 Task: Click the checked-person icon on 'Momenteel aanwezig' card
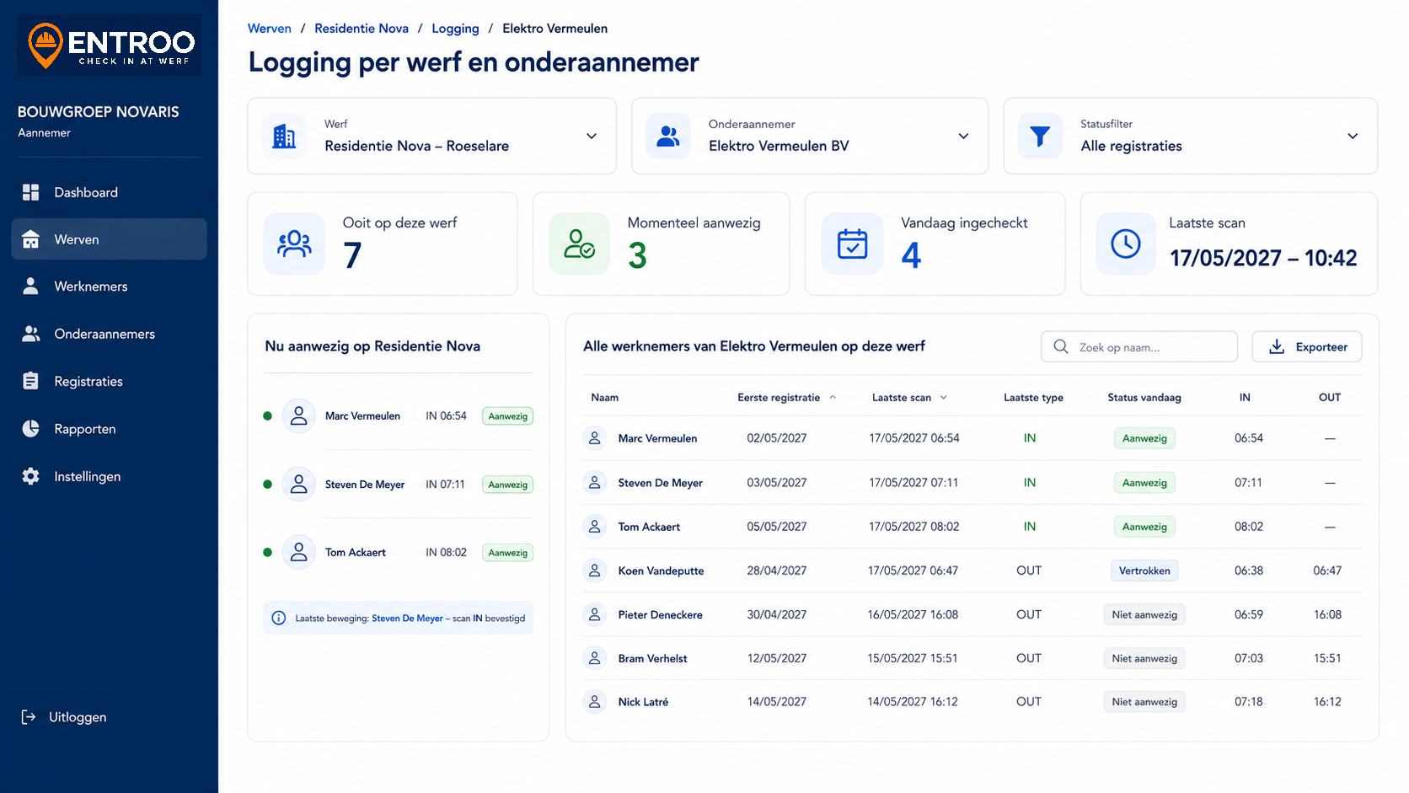580,244
